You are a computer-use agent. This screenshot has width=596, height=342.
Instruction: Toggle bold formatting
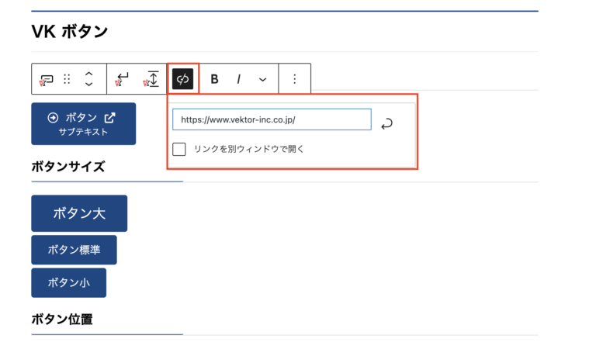215,79
